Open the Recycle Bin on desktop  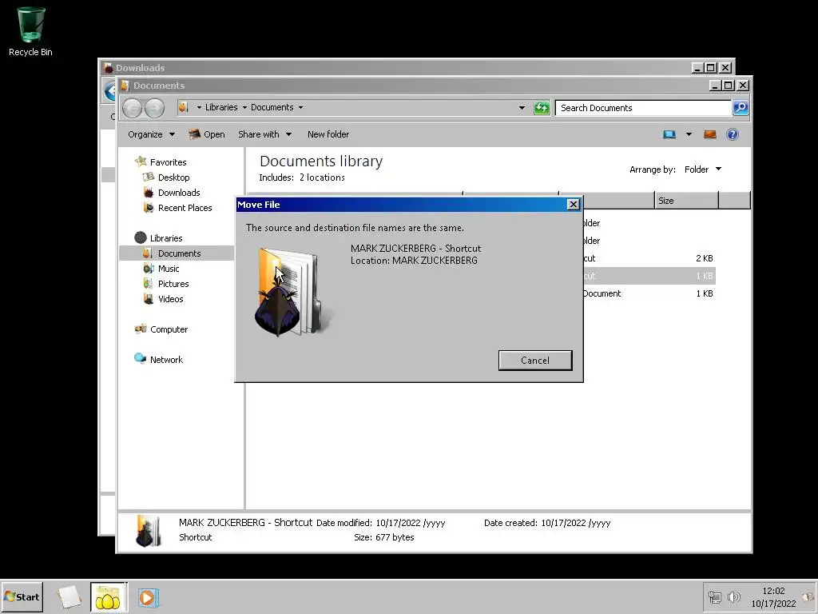click(x=30, y=31)
